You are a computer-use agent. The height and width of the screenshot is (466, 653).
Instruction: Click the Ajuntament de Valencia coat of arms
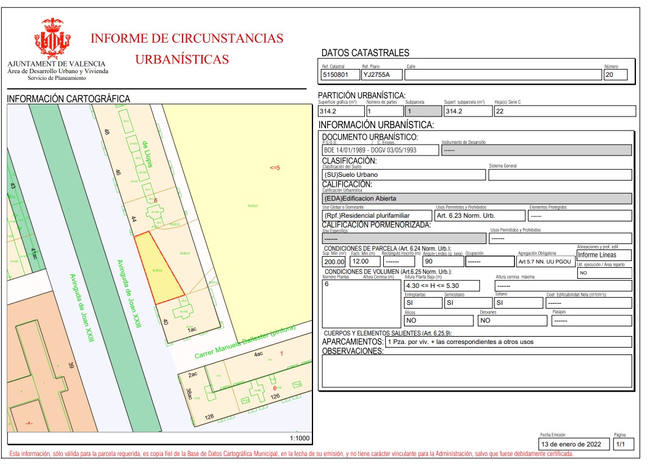pos(52,37)
